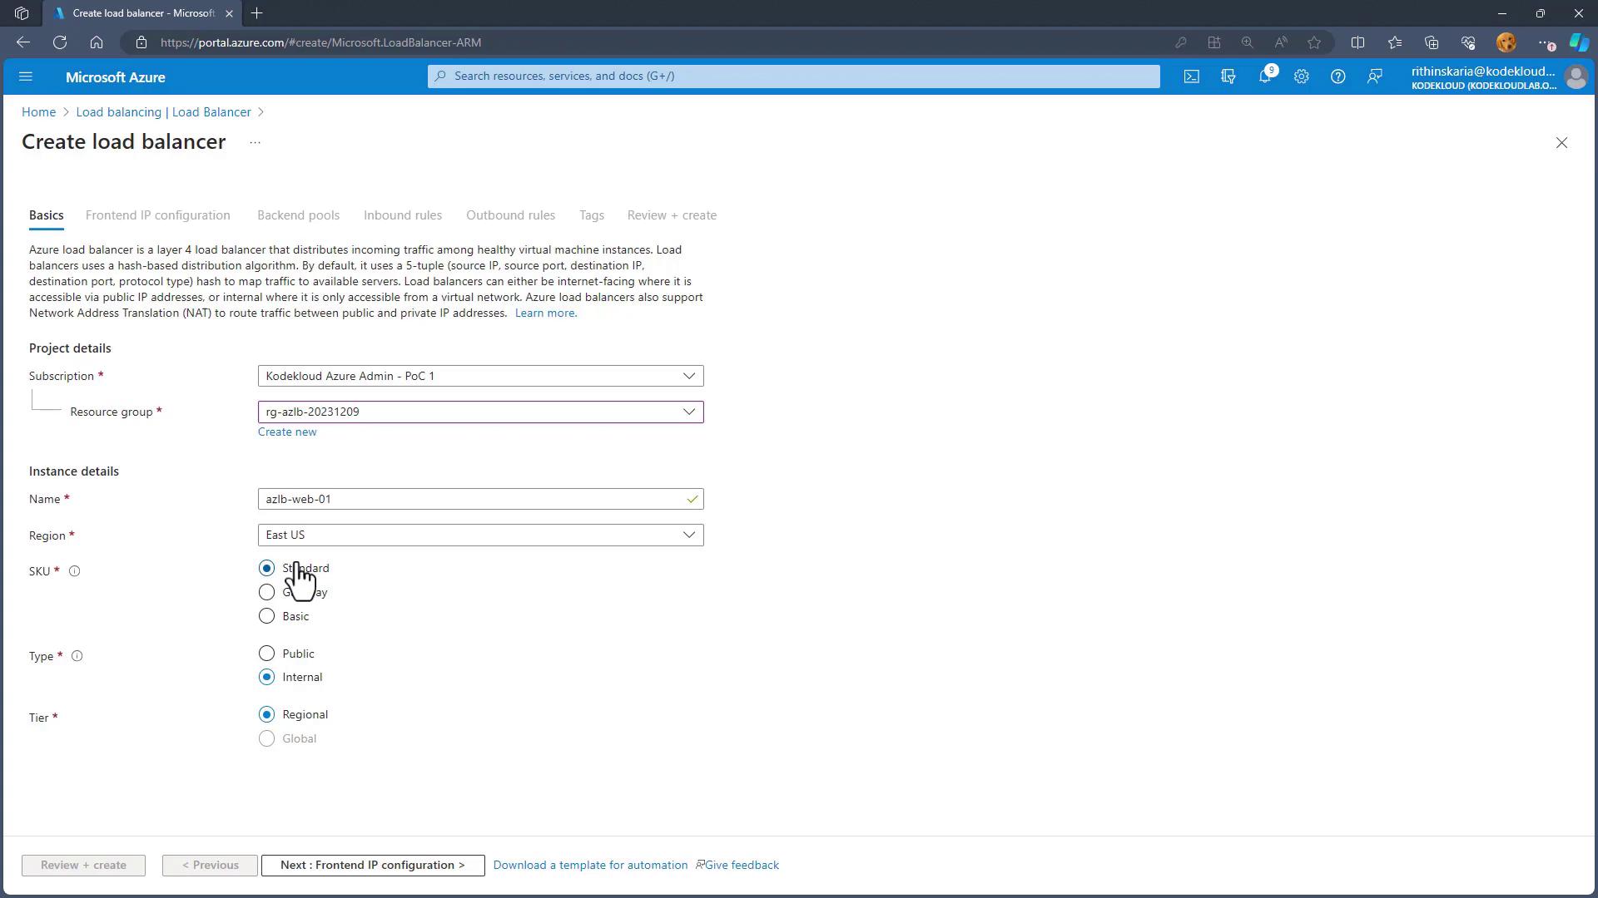Open the feedback icon in header
The width and height of the screenshot is (1598, 898).
pos(1374,76)
